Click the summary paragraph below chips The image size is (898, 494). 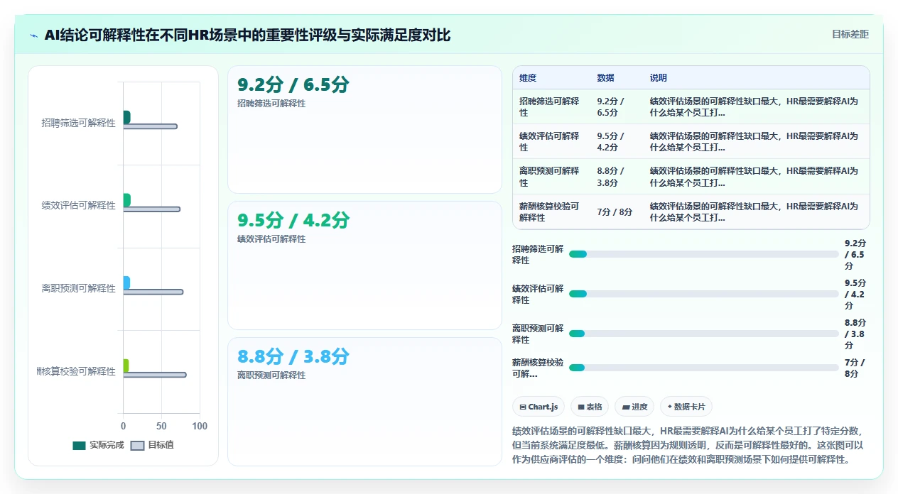pos(688,445)
